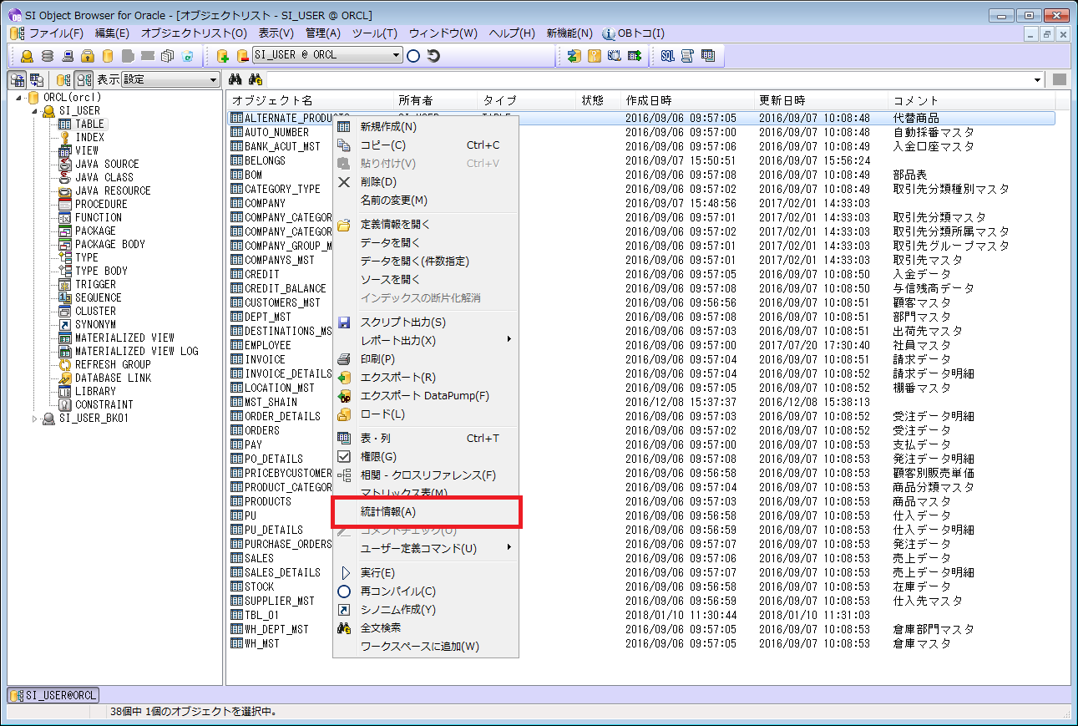Click the SQL execution toolbar icon
1078x726 pixels.
[x=667, y=56]
